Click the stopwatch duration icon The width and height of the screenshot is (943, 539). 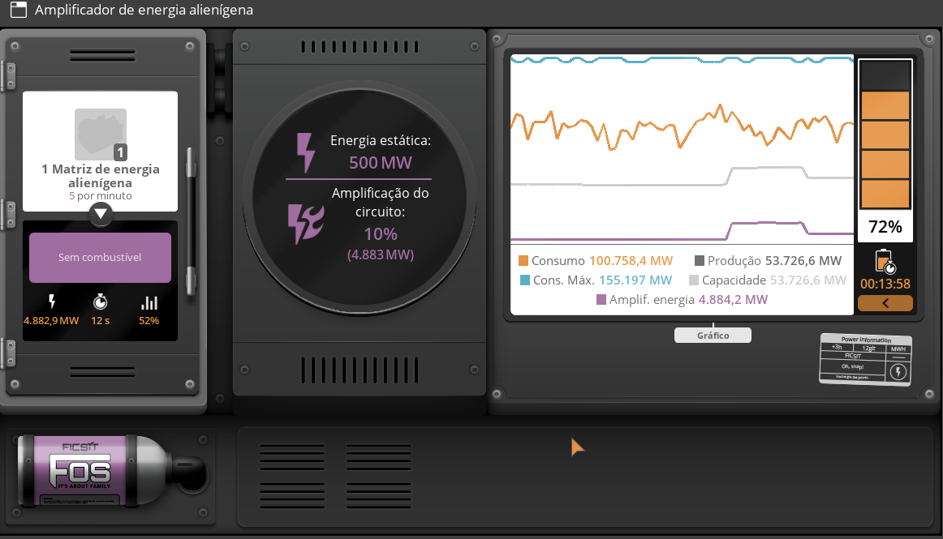coord(101,302)
